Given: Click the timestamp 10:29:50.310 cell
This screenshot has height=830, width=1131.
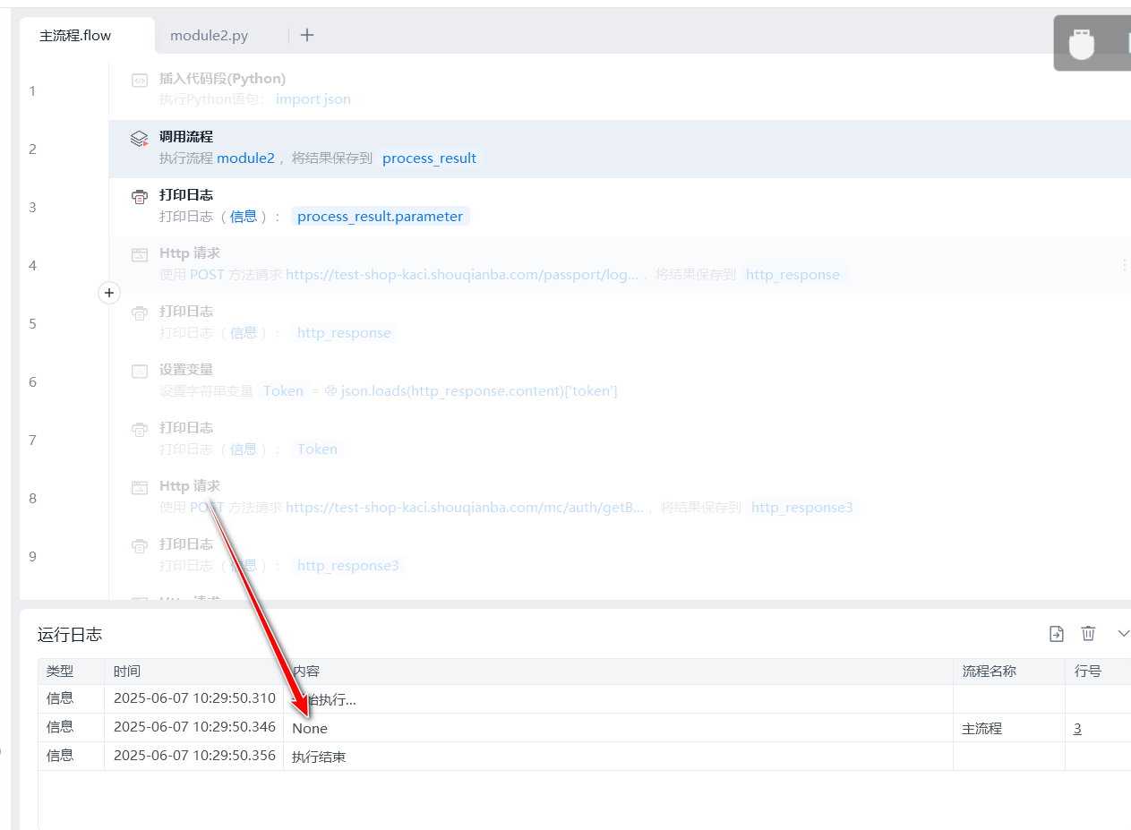Looking at the screenshot, I should tap(194, 698).
